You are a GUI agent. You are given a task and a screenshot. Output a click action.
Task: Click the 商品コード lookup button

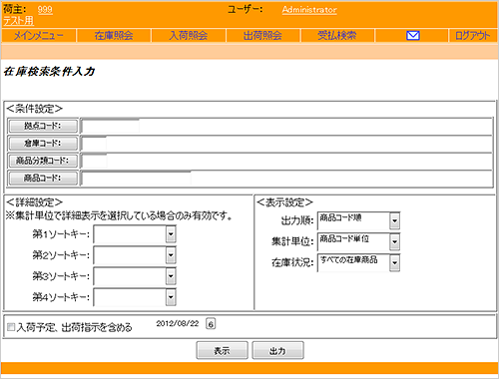(43, 179)
